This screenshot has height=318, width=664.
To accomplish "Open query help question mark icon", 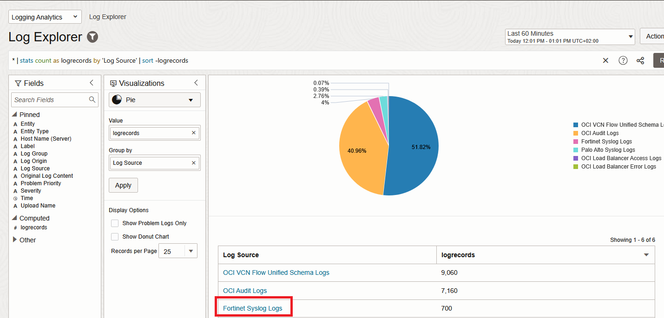I will [x=623, y=60].
